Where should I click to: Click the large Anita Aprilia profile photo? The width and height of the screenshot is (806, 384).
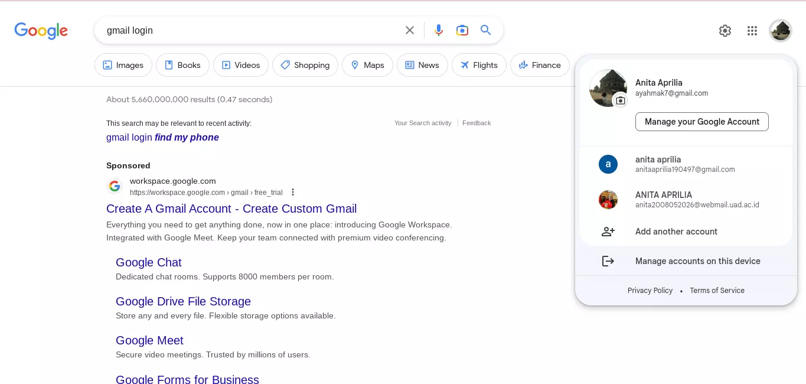coord(608,88)
